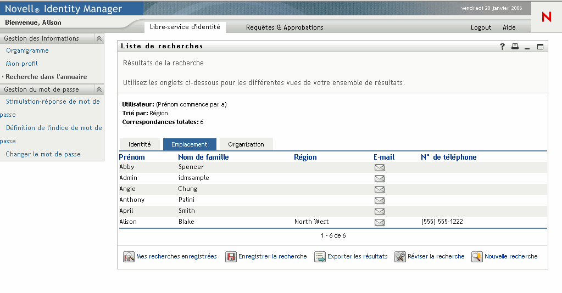The image size is (562, 293).
Task: Send email to Angie Chung
Action: point(380,189)
